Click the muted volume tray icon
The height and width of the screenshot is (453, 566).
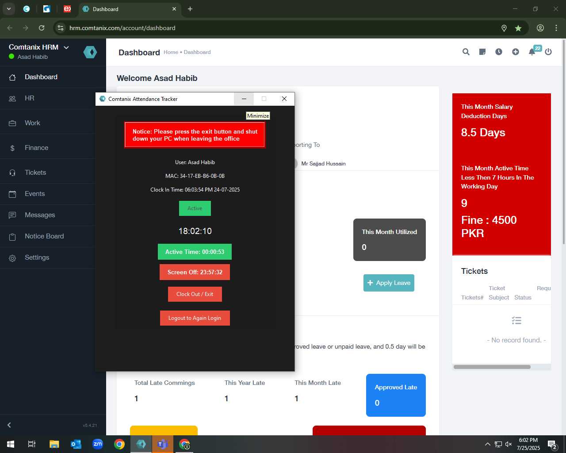(509, 444)
